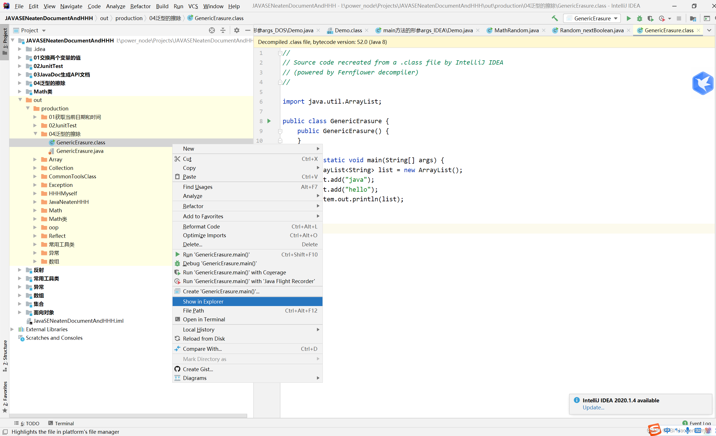Click production in the breadcrumb bar
This screenshot has width=716, height=436.
point(129,18)
